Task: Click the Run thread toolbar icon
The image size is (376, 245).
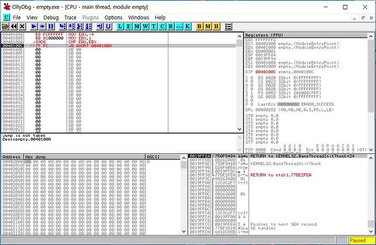Action: pos(42,27)
